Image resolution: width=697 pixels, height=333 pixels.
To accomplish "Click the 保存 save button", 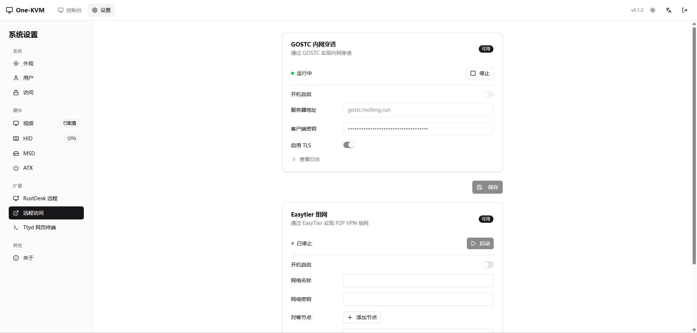I will point(487,187).
